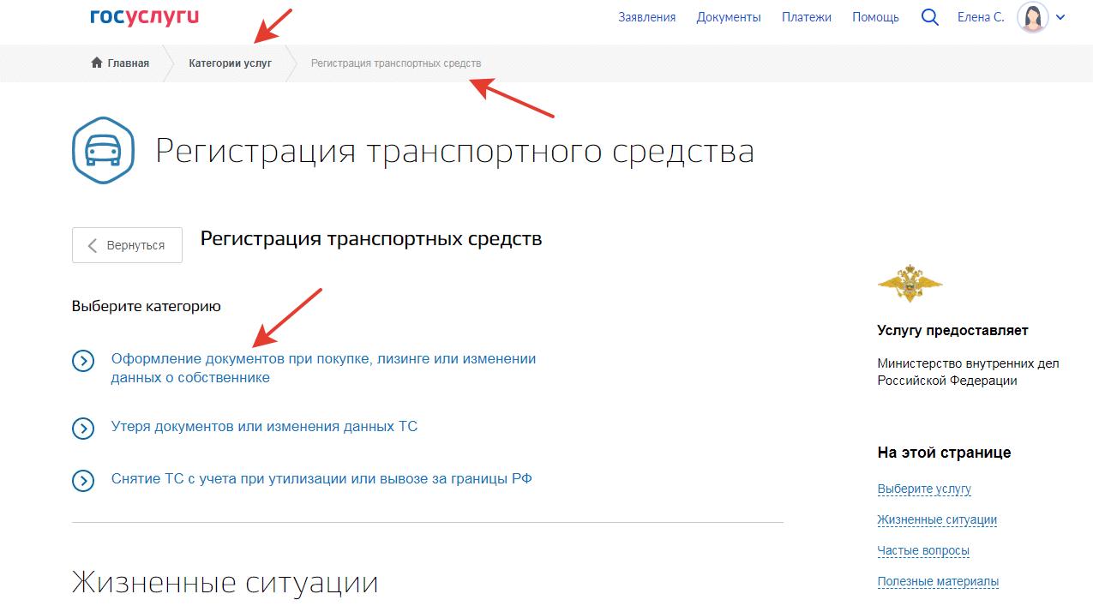Open the Заявления menu item
This screenshot has height=606, width=1093.
pos(646,17)
